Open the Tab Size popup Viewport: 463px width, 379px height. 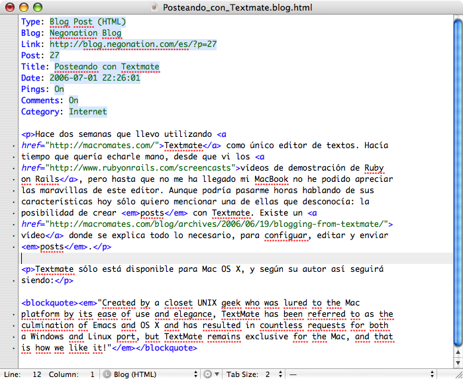coord(255,374)
